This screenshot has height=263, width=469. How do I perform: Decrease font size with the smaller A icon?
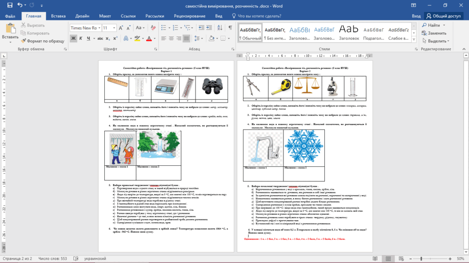pyautogui.click(x=128, y=28)
